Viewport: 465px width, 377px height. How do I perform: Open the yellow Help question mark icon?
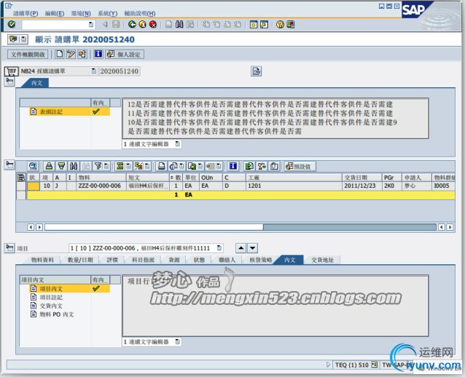[x=280, y=24]
